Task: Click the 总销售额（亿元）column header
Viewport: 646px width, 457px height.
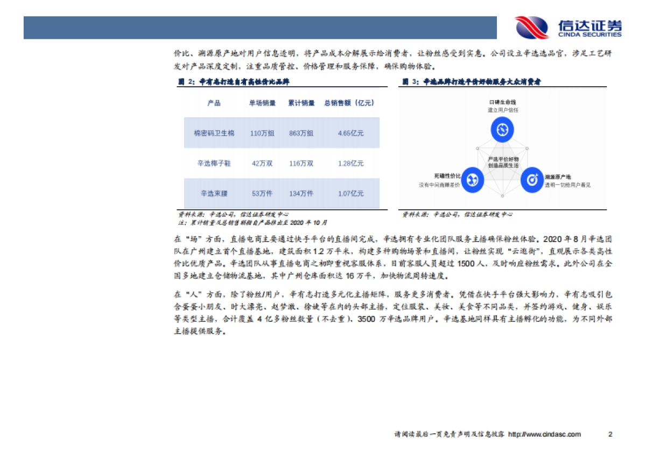Action: point(350,103)
